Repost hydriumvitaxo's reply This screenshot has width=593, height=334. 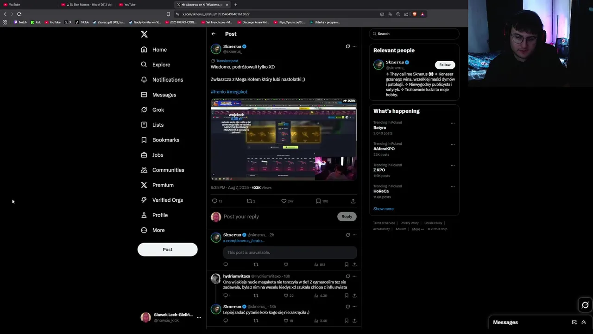(256, 295)
